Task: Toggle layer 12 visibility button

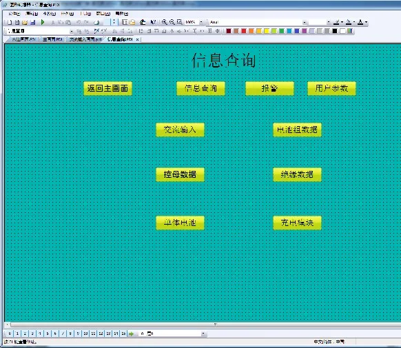Action: point(101,334)
